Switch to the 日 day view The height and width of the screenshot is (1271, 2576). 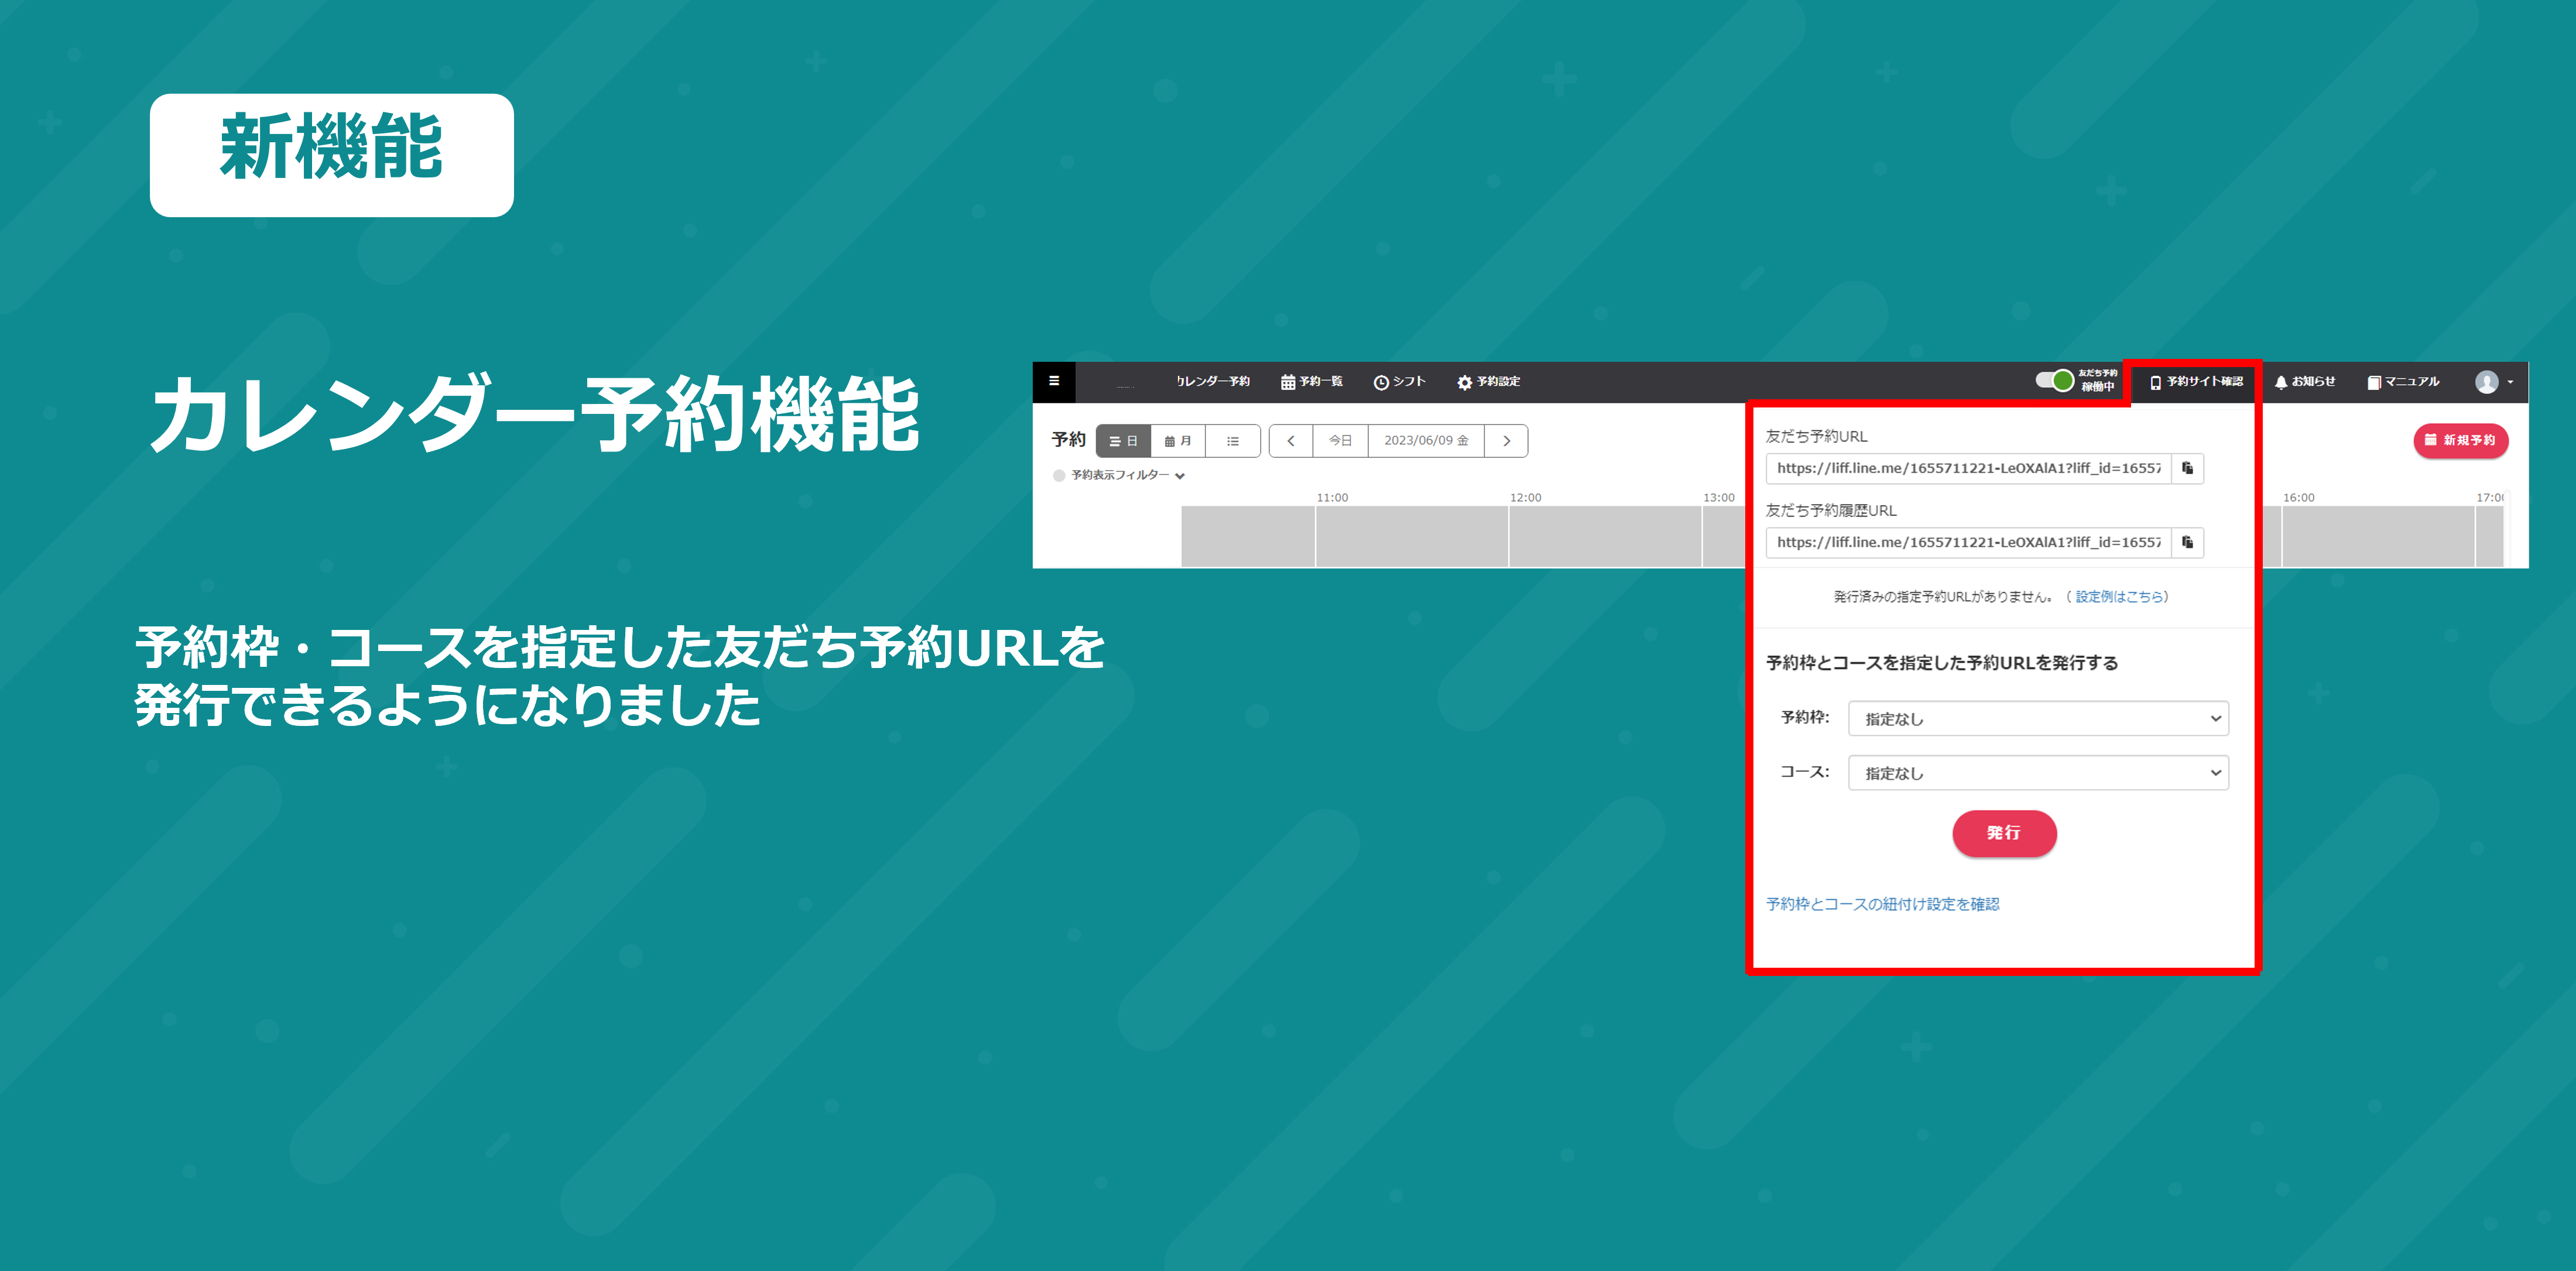pyautogui.click(x=1123, y=441)
